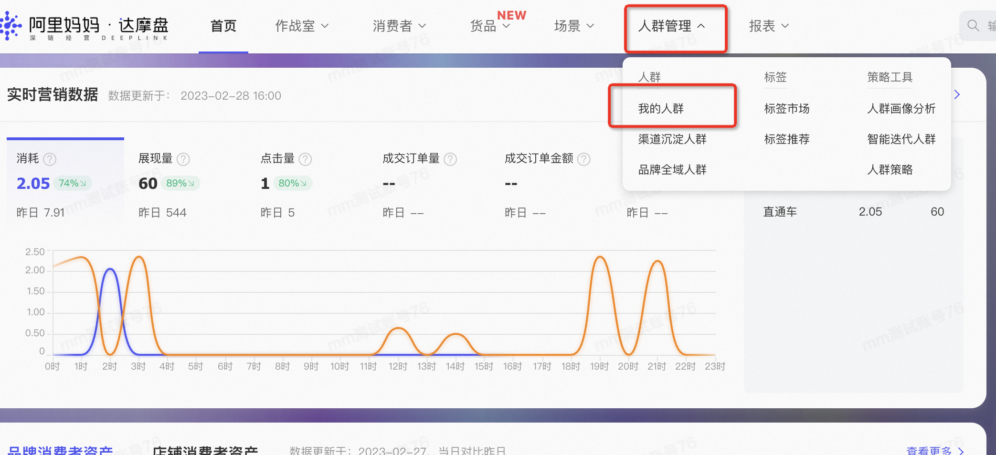
Task: Select 我的人群 menu entry
Action: pos(661,108)
